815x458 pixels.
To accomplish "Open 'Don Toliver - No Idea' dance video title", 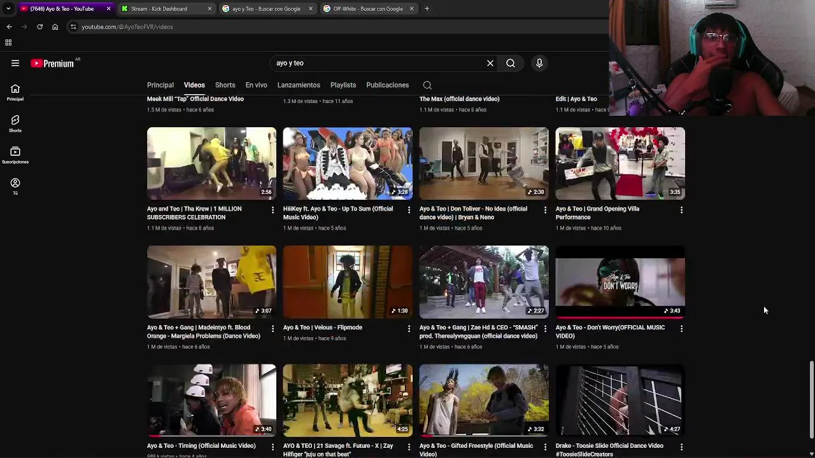I will 473,213.
